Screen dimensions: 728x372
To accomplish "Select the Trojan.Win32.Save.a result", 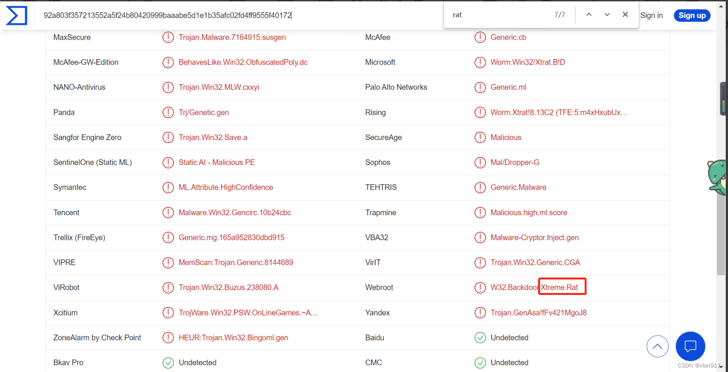I will coord(213,137).
